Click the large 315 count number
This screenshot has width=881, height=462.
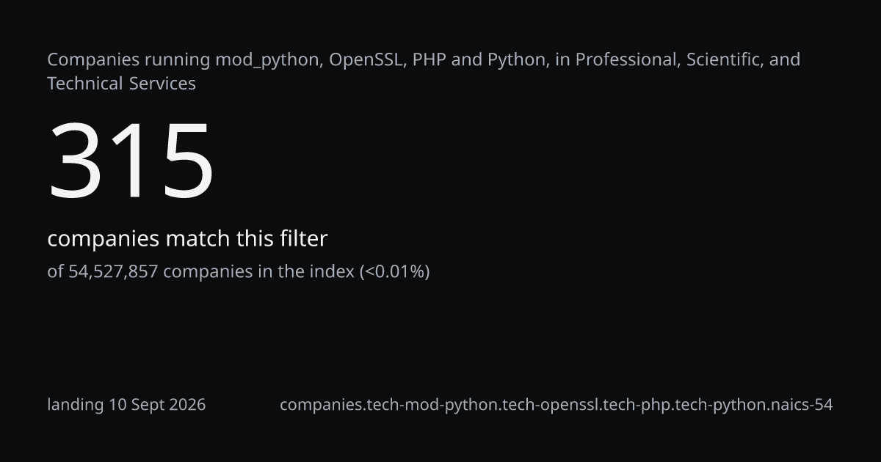(131, 161)
